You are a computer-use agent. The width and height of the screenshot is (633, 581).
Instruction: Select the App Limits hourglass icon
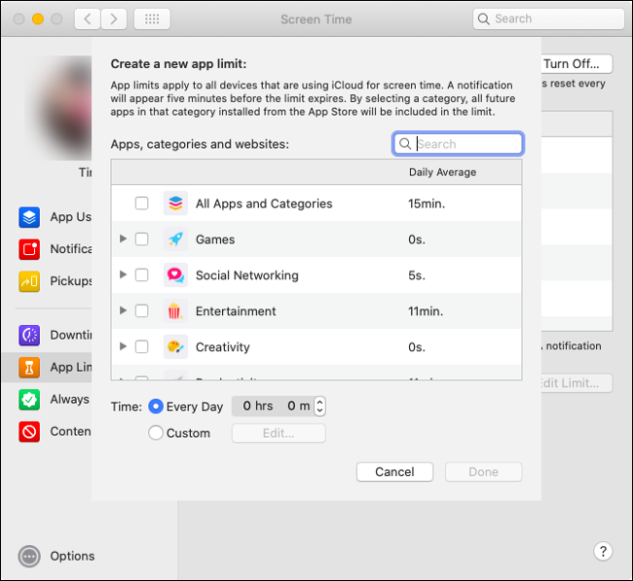pos(29,367)
